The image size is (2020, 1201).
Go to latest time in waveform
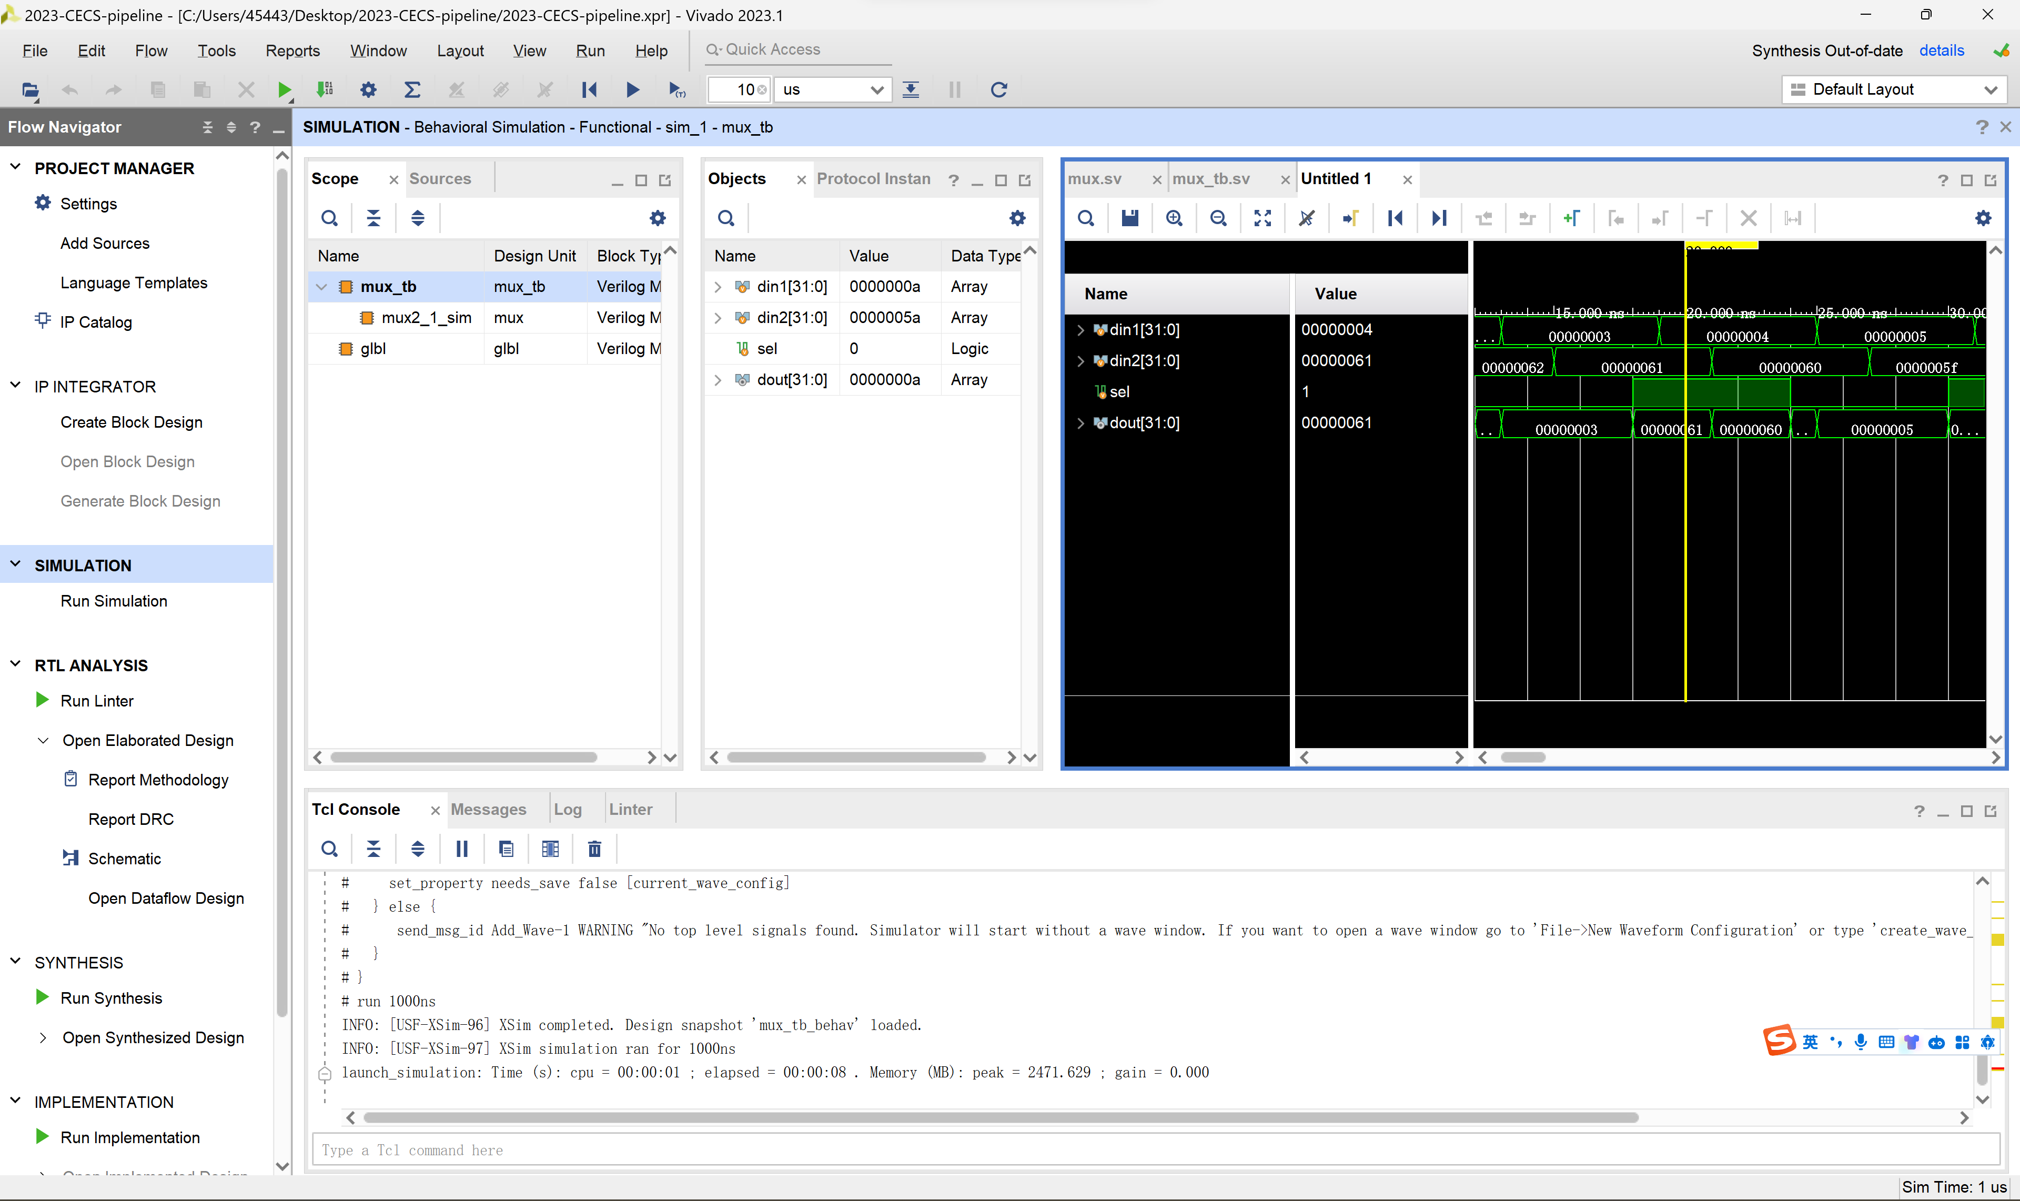coord(1438,218)
